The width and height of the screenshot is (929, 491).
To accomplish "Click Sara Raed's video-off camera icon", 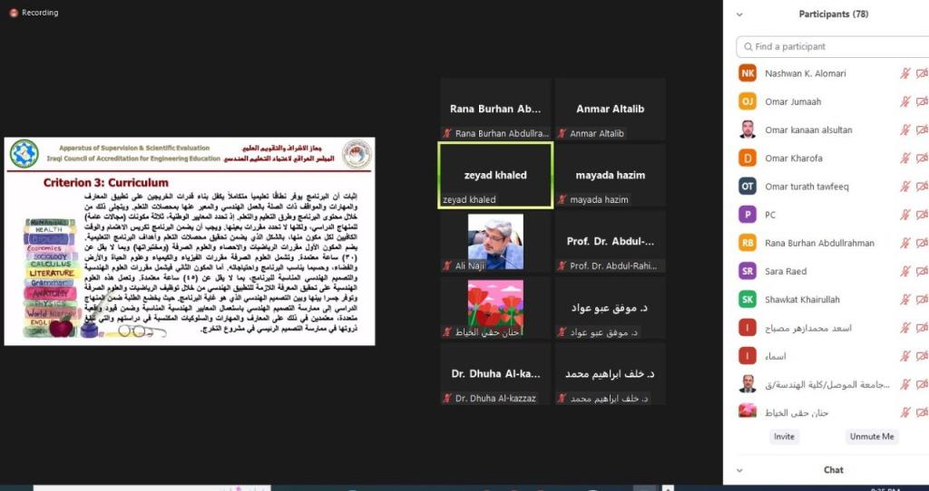I will pyautogui.click(x=922, y=271).
